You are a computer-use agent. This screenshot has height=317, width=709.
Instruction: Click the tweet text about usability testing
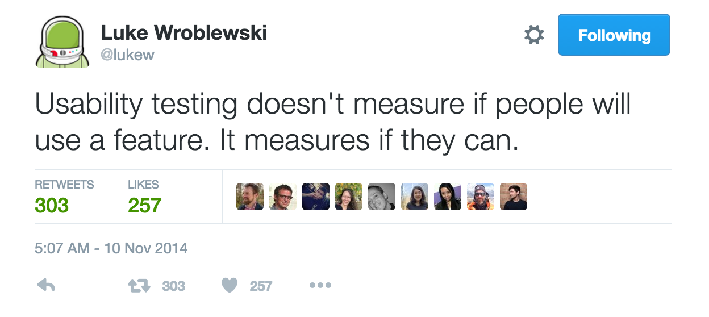pos(333,122)
